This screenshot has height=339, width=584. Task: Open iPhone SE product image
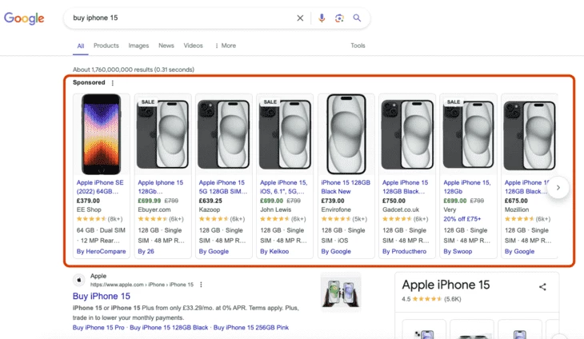pos(102,134)
